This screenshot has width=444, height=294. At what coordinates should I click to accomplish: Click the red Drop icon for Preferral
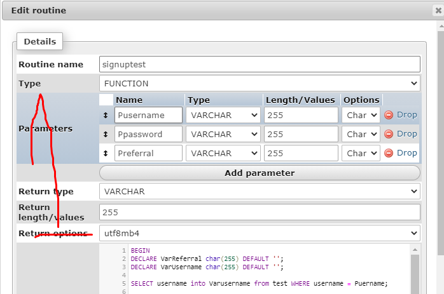click(389, 153)
